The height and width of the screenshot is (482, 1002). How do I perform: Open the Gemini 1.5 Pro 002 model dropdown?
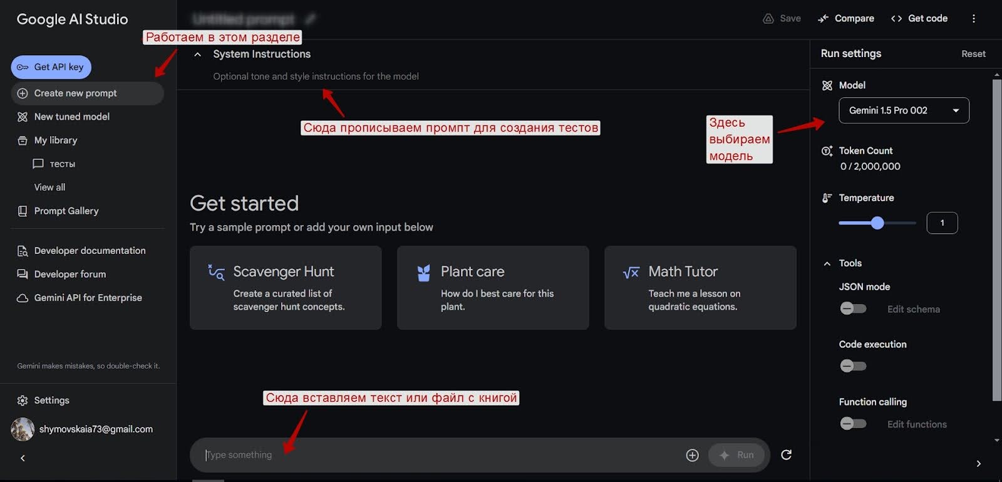click(904, 110)
